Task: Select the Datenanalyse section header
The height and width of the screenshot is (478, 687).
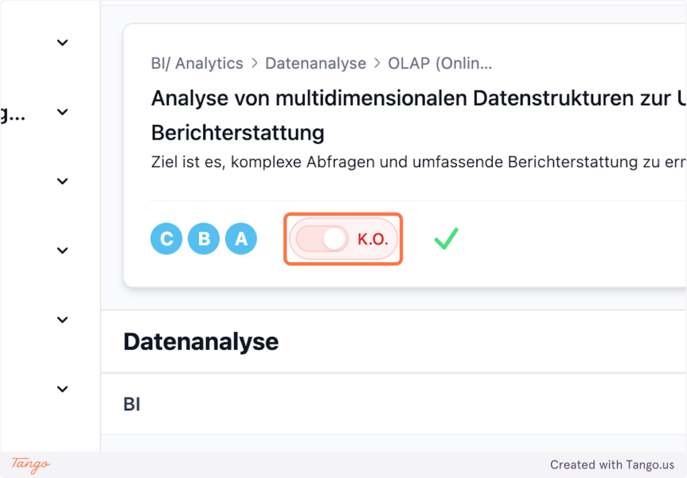Action: 201,341
